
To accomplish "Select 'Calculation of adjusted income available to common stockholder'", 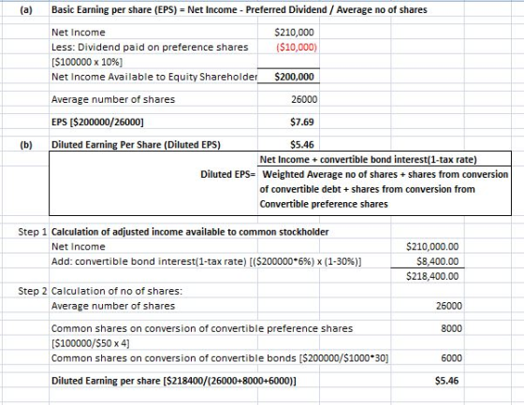I will pyautogui.click(x=190, y=232).
